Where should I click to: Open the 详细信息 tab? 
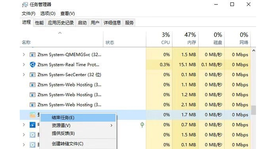(112, 22)
